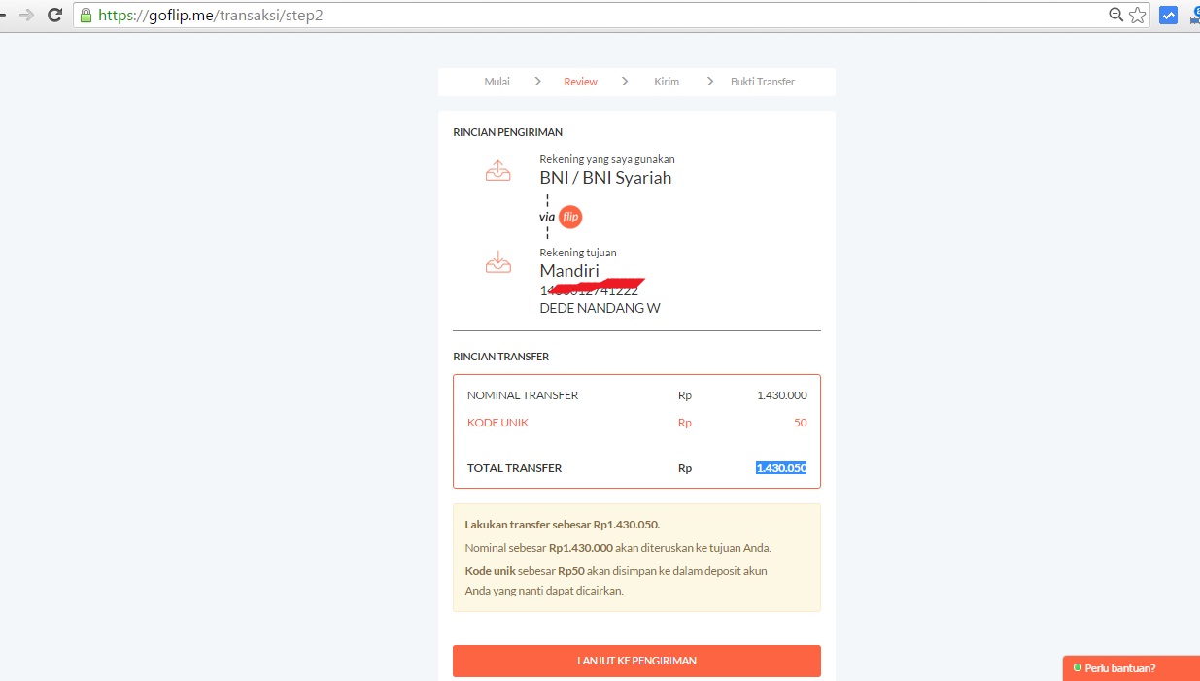This screenshot has width=1200, height=681.
Task: Go to the Mulai step
Action: click(x=497, y=82)
